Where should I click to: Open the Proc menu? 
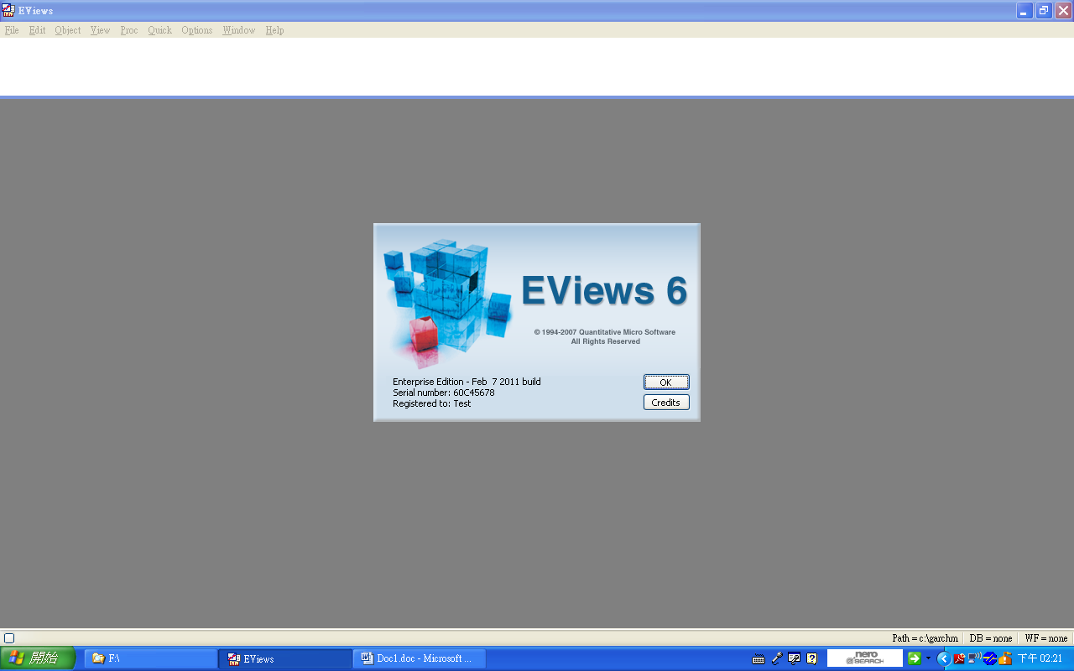[129, 30]
